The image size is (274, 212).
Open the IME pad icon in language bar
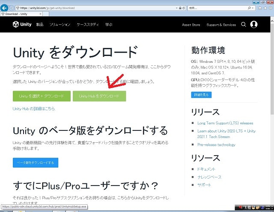[x=253, y=207]
